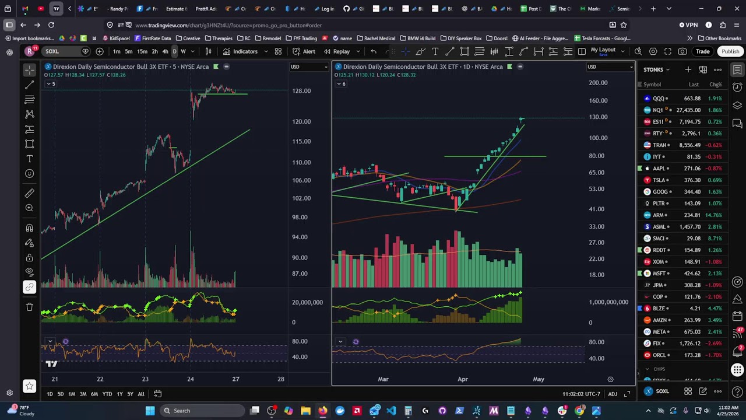Open the alerts clock icon in right sidebar

point(737,87)
